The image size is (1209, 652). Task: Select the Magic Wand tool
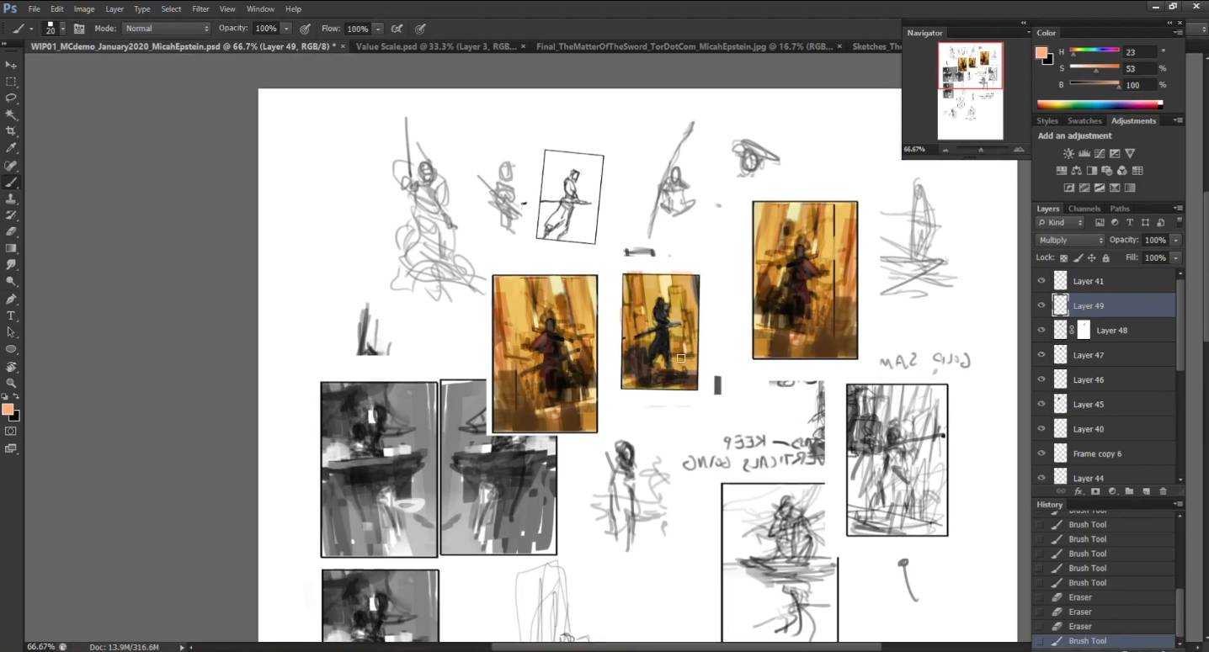(11, 114)
